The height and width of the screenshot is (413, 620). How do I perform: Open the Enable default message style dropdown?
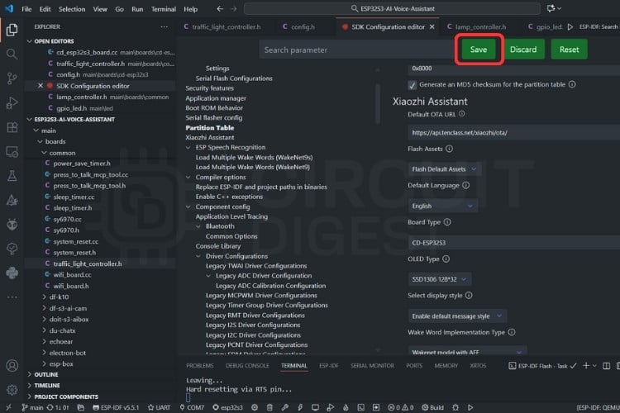click(x=456, y=316)
